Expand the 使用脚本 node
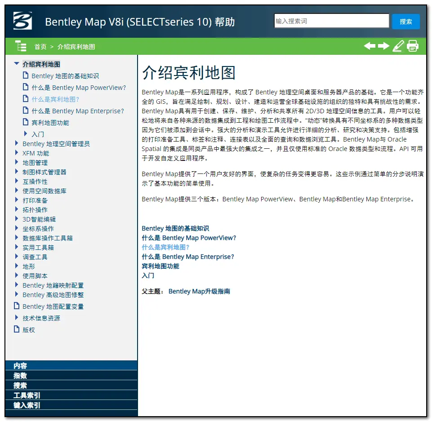 [x=17, y=275]
